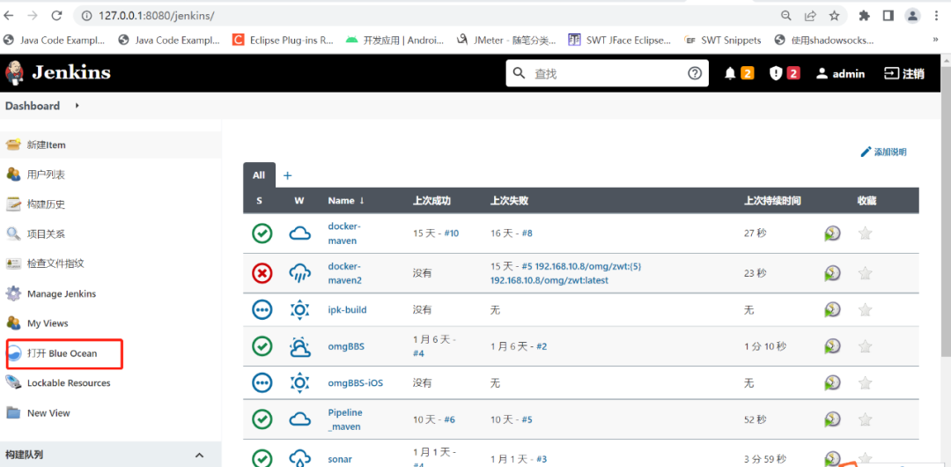Click docker-maven success status icon
This screenshot has height=467, width=951.
(x=262, y=233)
